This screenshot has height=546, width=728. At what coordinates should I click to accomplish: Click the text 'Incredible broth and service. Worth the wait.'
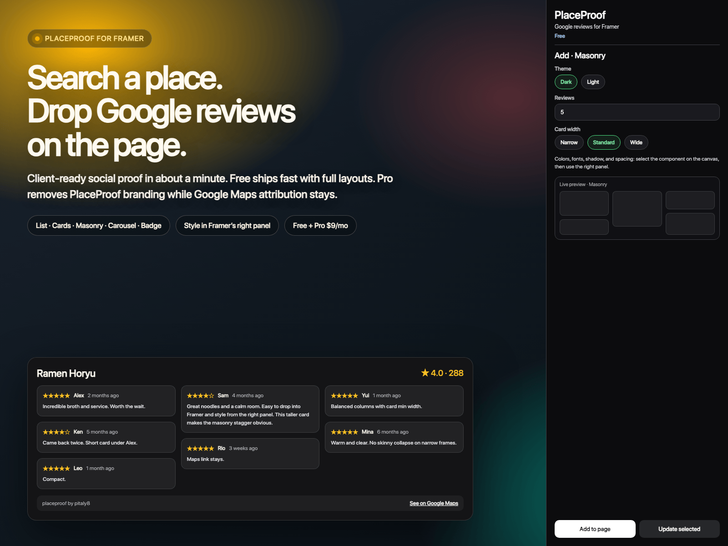[94, 406]
